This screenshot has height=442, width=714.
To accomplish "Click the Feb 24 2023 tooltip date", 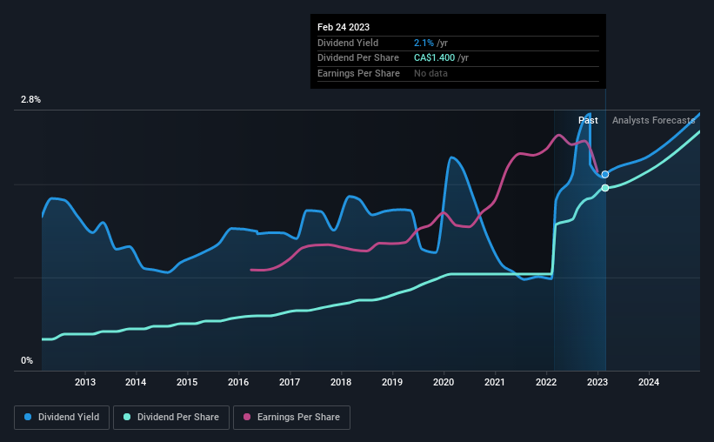I will [344, 27].
